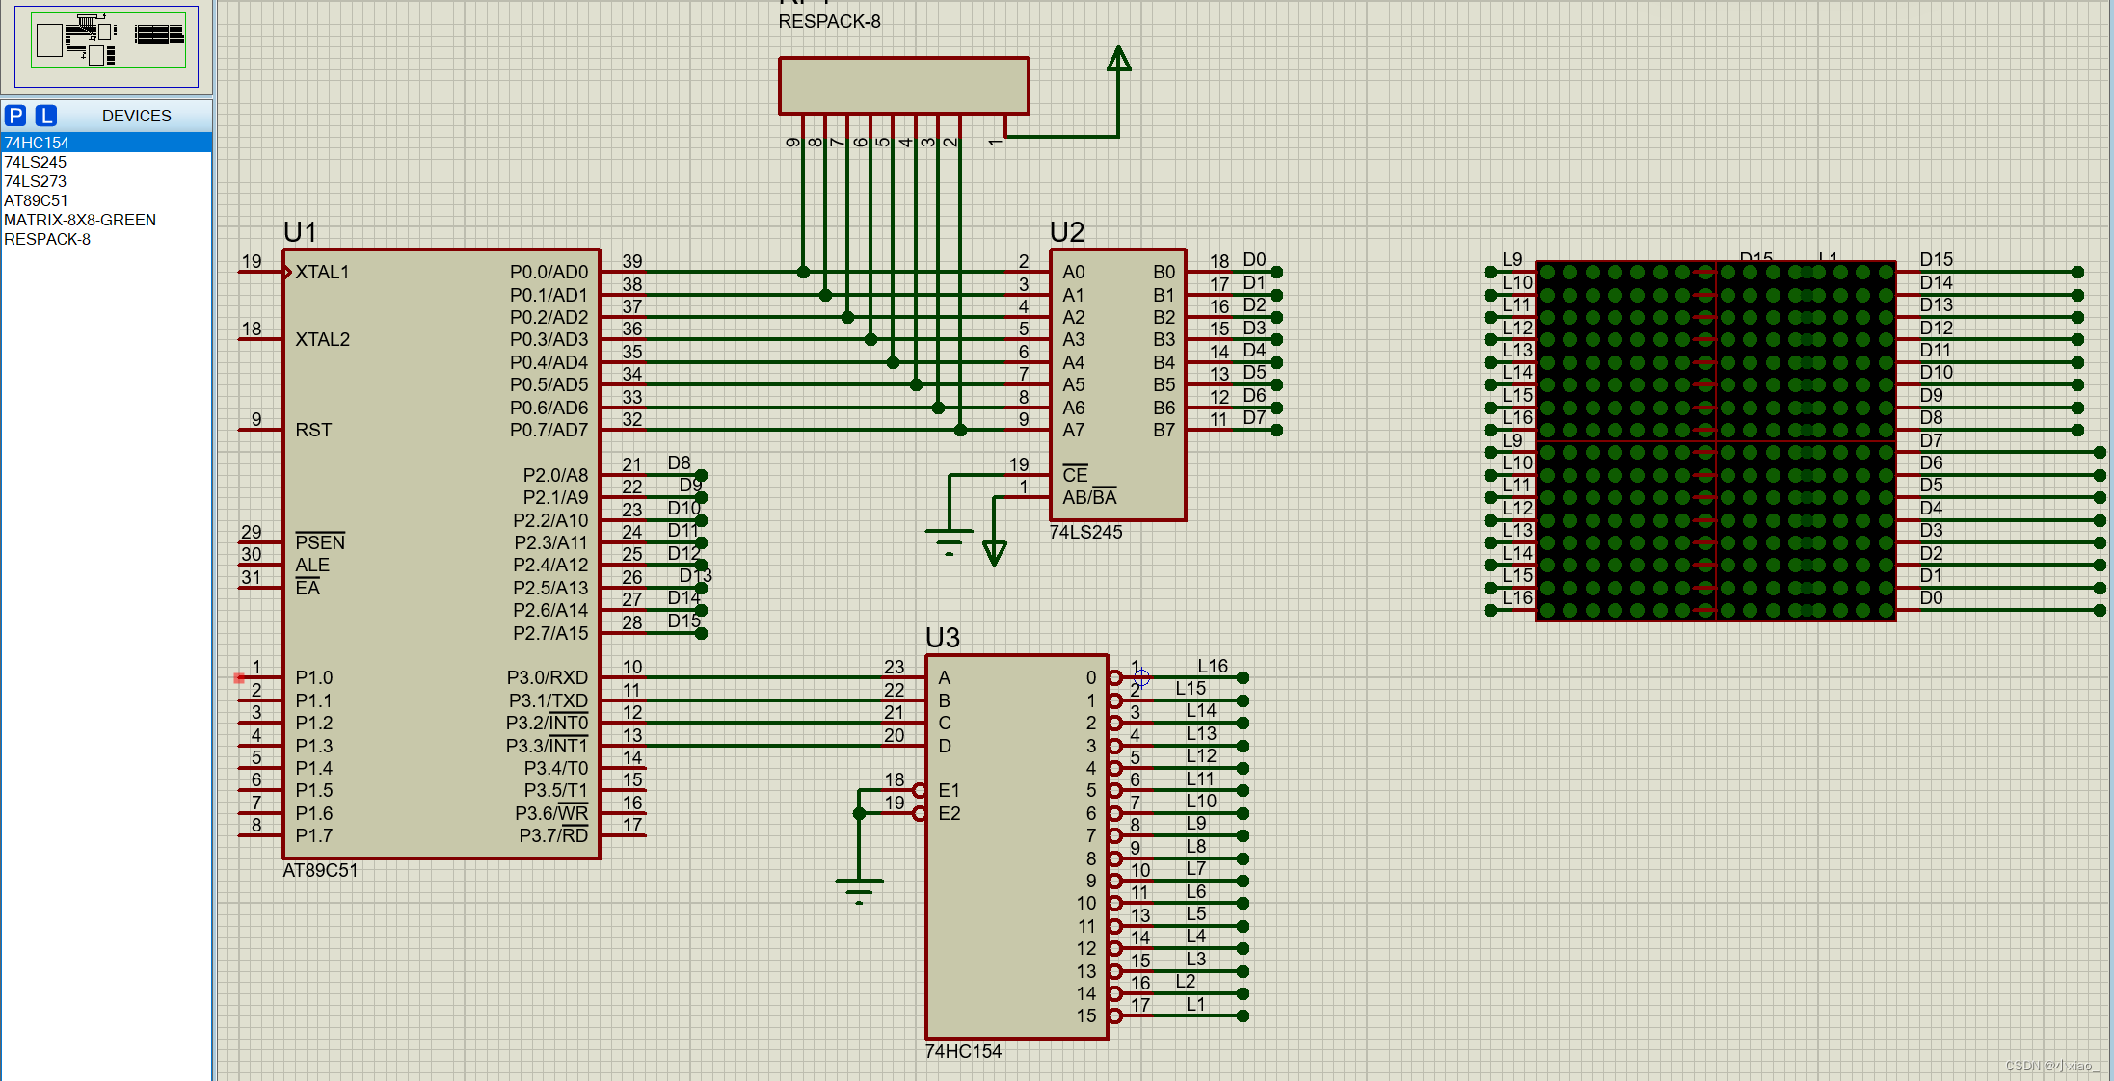Click the power arrow terminal beside RESPACK-8

click(x=1118, y=60)
